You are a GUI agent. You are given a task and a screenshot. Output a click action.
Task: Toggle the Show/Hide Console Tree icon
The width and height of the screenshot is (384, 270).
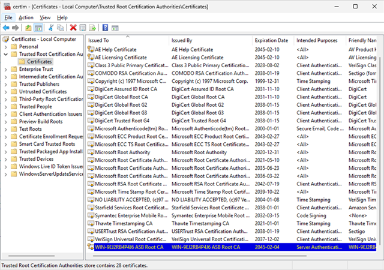(x=38, y=28)
